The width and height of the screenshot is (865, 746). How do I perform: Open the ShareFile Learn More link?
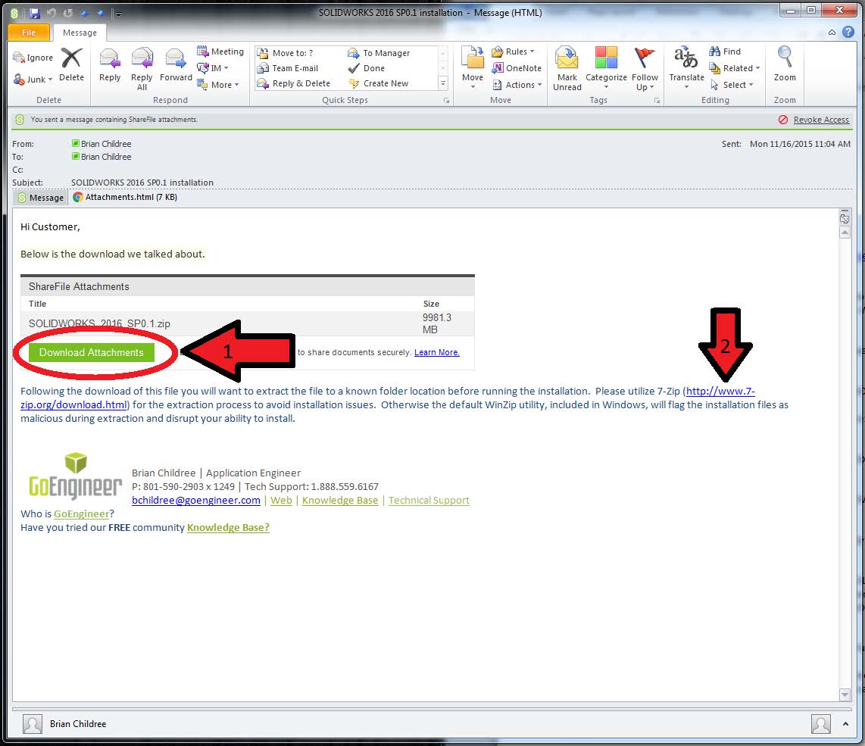tap(436, 352)
